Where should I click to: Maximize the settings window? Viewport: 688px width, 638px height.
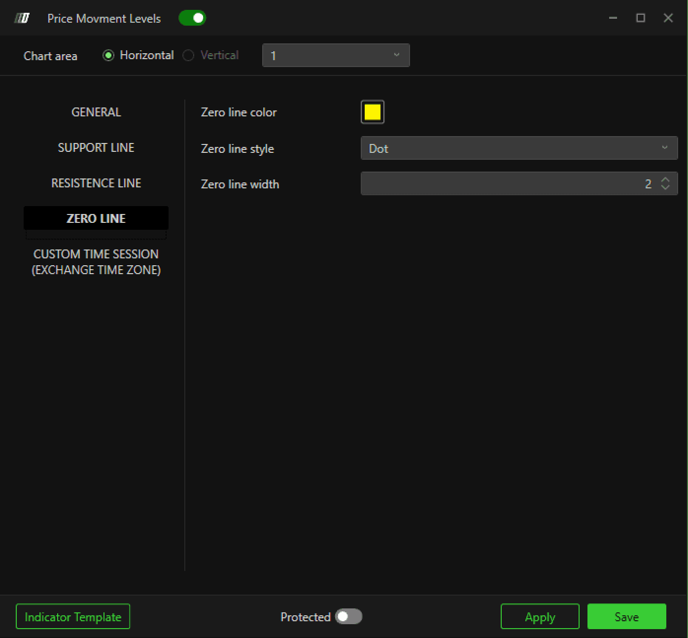pyautogui.click(x=641, y=18)
